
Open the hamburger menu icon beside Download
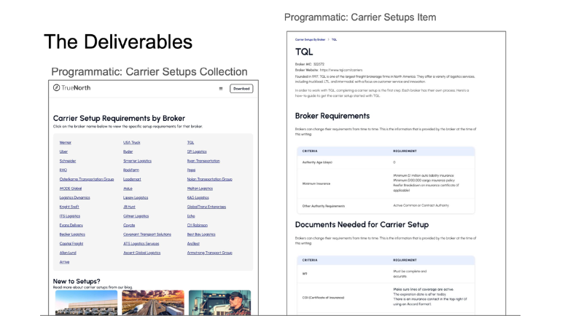[221, 88]
